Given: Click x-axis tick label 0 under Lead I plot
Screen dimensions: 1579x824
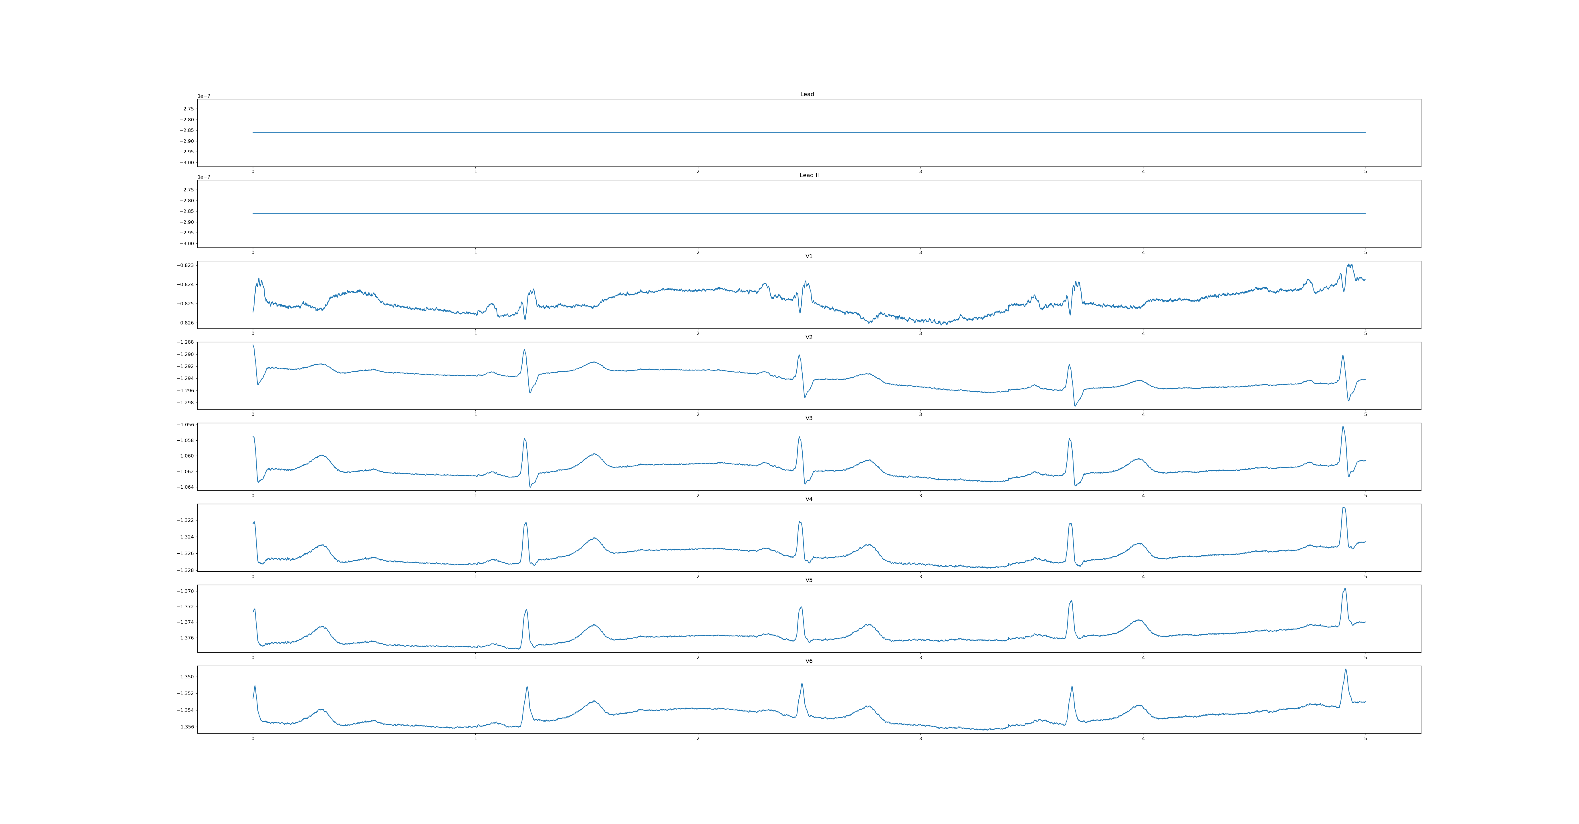Looking at the screenshot, I should [253, 172].
